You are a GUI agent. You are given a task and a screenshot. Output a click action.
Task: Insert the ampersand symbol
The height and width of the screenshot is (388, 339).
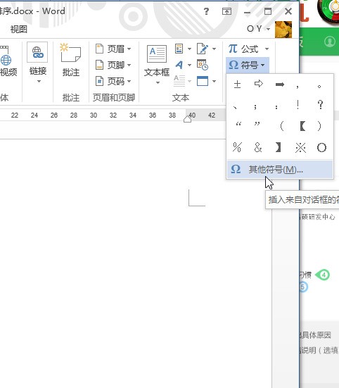click(x=258, y=147)
